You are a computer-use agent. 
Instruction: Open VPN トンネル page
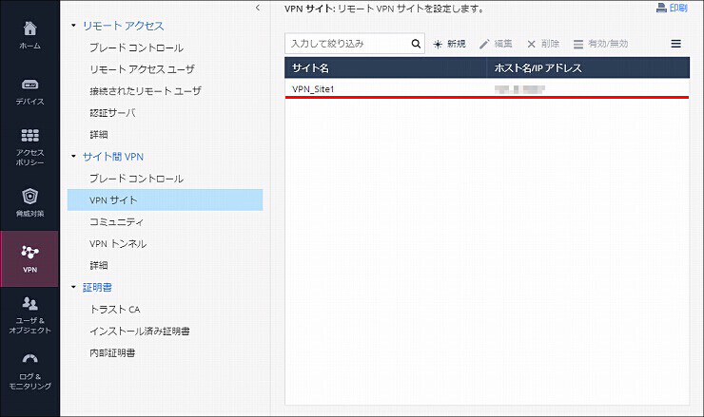click(x=118, y=243)
